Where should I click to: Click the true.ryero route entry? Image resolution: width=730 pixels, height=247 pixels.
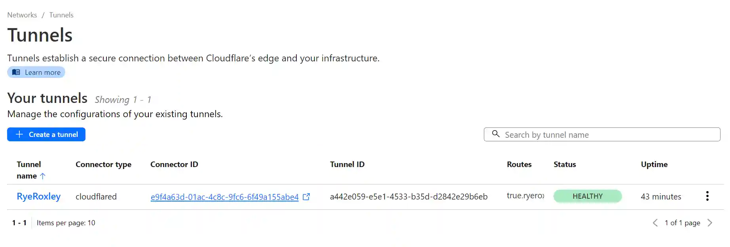click(x=525, y=196)
